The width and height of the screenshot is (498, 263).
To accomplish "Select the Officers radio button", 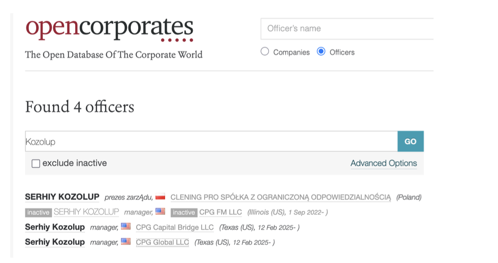I will point(321,52).
